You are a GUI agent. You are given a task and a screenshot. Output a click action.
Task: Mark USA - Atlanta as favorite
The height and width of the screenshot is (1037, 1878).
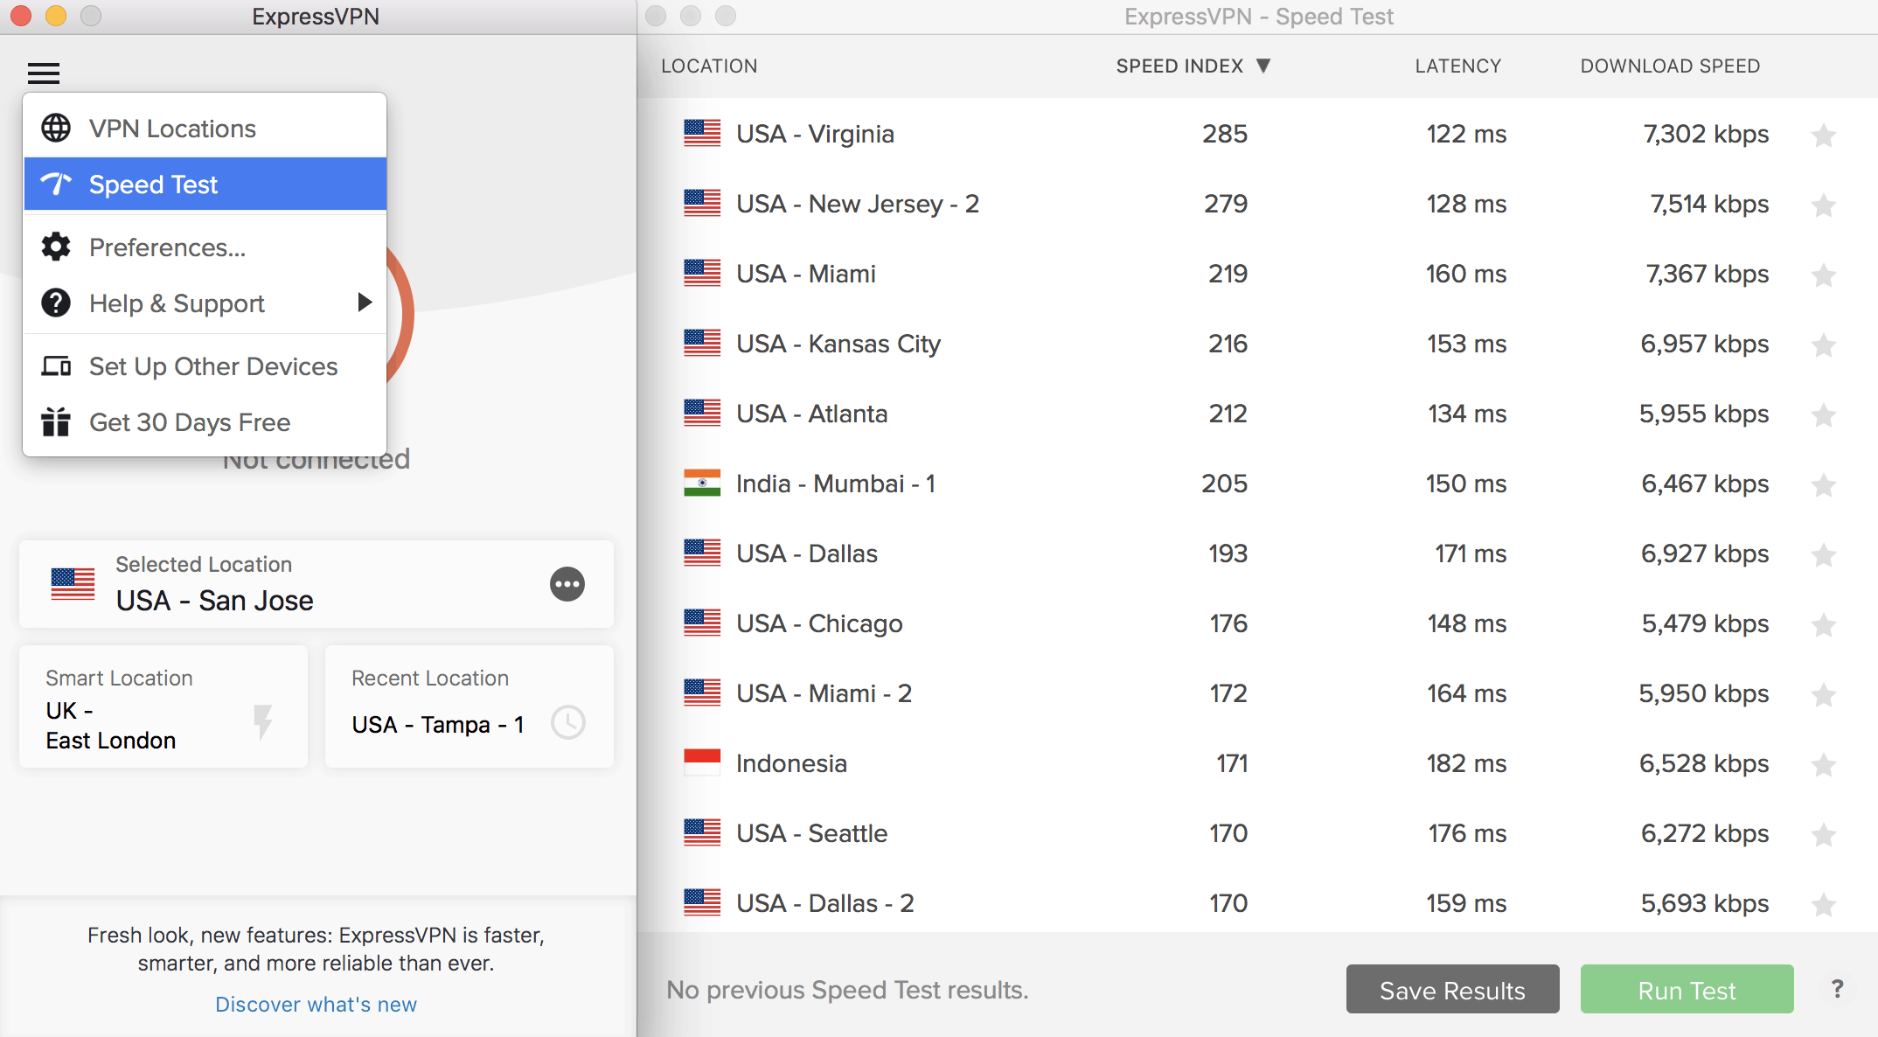click(x=1824, y=414)
